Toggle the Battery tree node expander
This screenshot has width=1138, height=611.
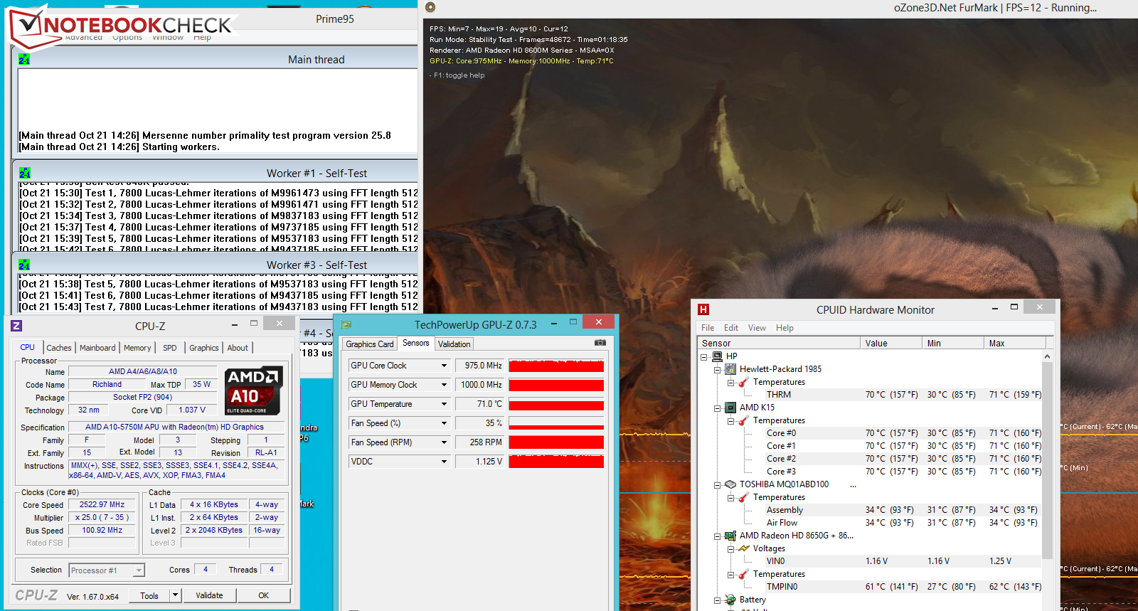coord(718,600)
